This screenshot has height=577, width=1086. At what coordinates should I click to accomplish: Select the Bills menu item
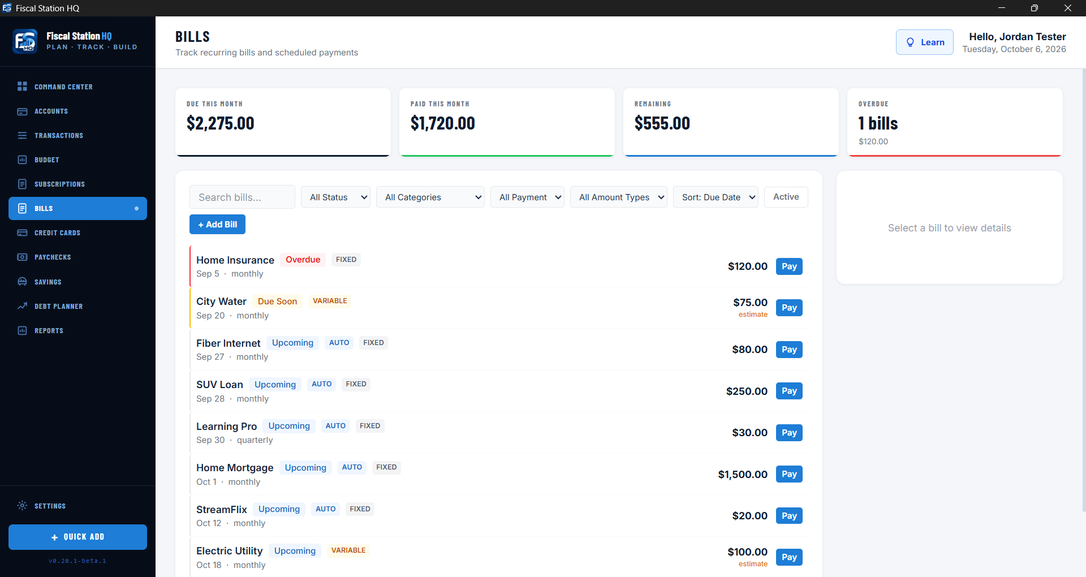tap(77, 209)
